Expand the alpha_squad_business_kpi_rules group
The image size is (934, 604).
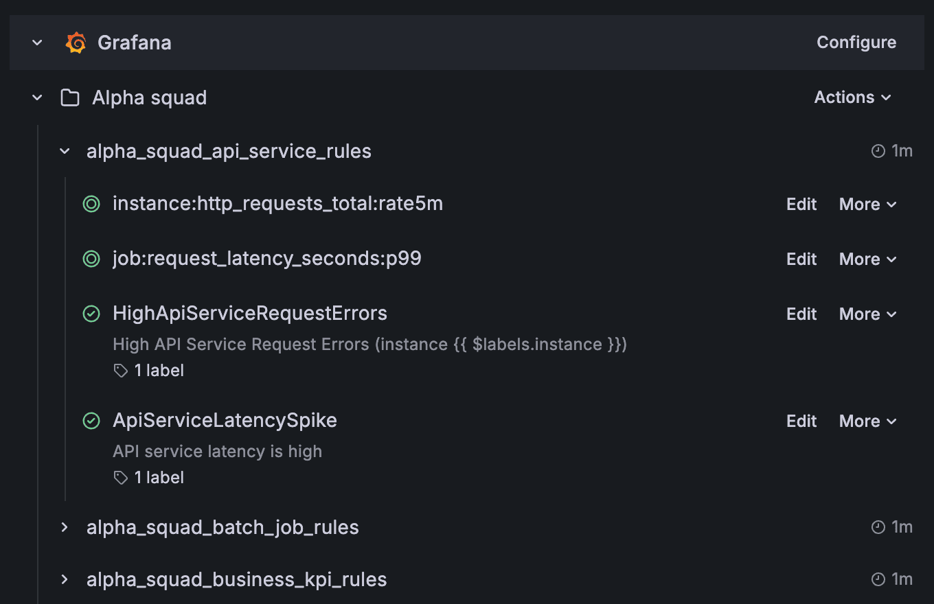click(64, 579)
